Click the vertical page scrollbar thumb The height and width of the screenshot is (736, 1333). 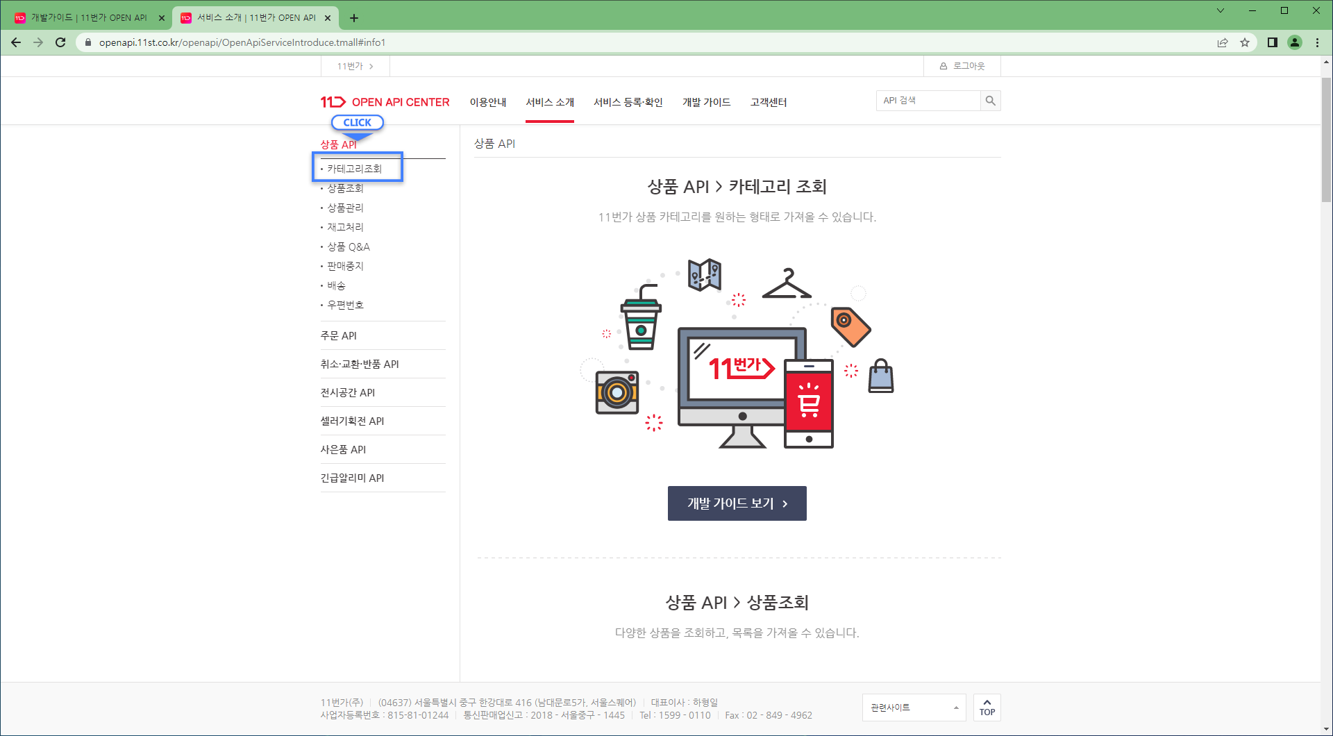point(1326,139)
